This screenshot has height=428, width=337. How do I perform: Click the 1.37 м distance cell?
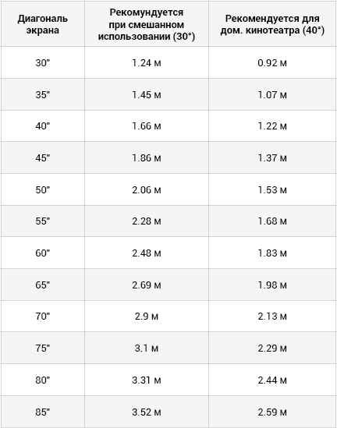272,158
